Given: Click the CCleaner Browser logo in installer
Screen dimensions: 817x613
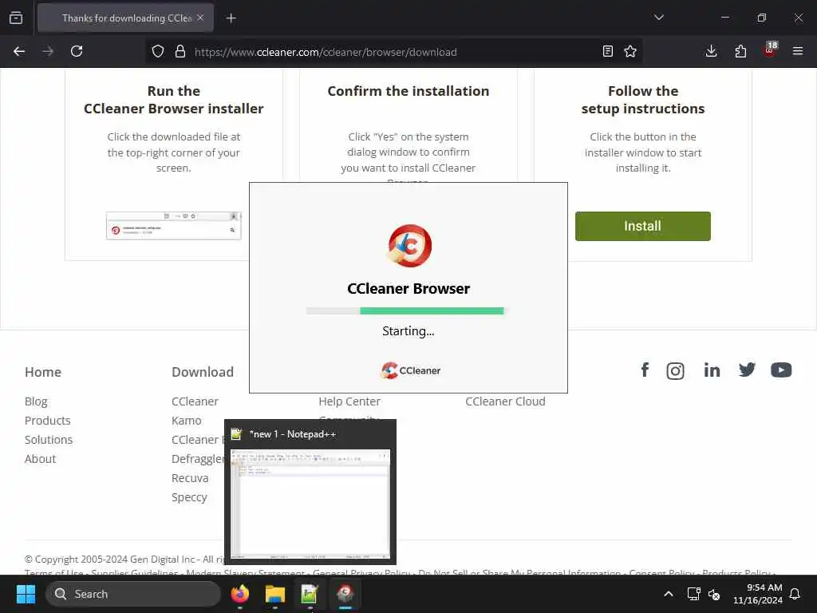Looking at the screenshot, I should pyautogui.click(x=409, y=246).
